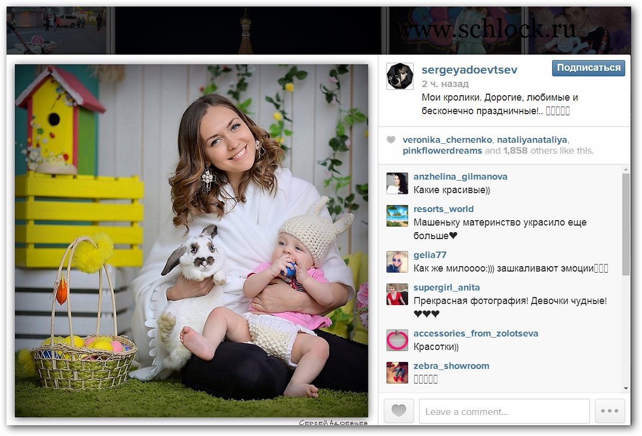This screenshot has height=436, width=642.
Task: Click the heart like button beside comment box
Action: pyautogui.click(x=399, y=411)
